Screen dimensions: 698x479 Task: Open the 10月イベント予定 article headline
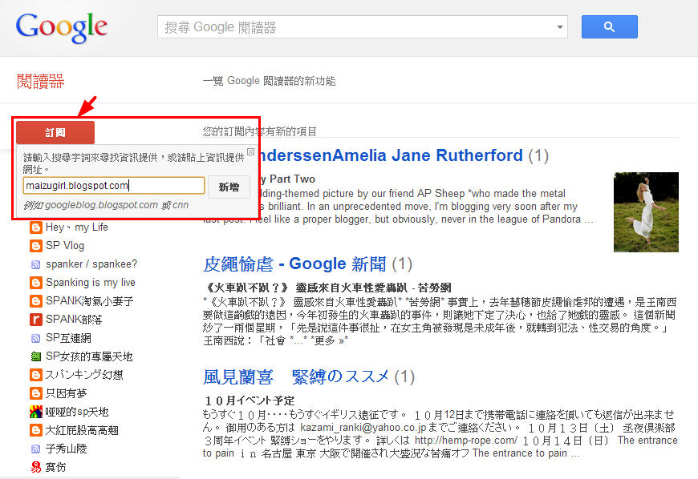click(250, 401)
